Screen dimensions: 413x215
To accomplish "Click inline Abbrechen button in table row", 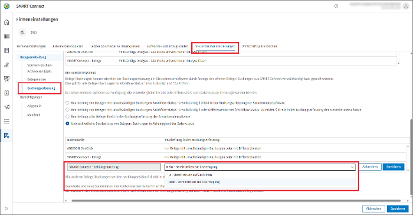I will click(x=370, y=167).
